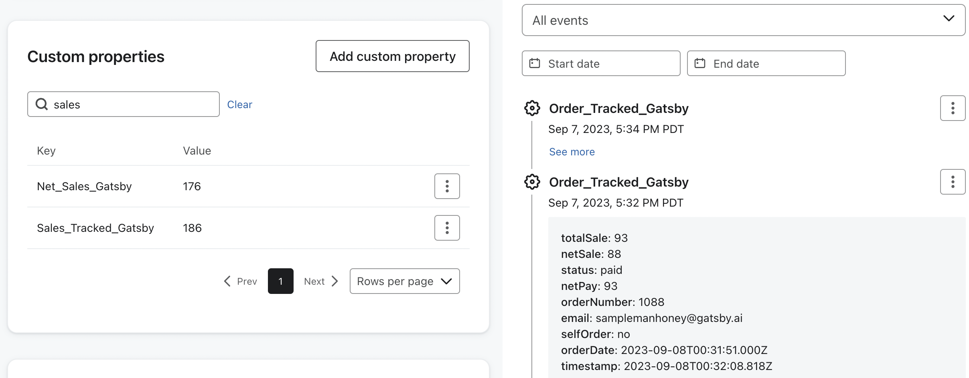Click Add custom property button
Screen dimensions: 969x378
[x=392, y=56]
